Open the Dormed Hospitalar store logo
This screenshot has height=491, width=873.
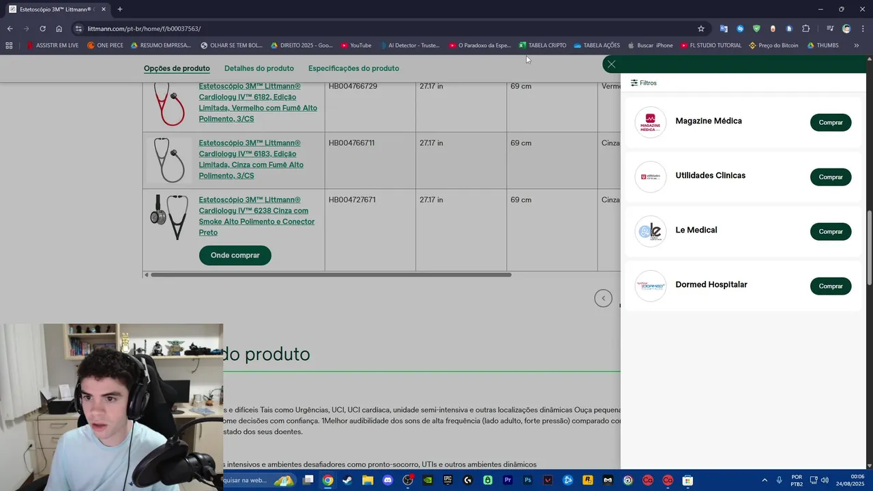pos(651,286)
